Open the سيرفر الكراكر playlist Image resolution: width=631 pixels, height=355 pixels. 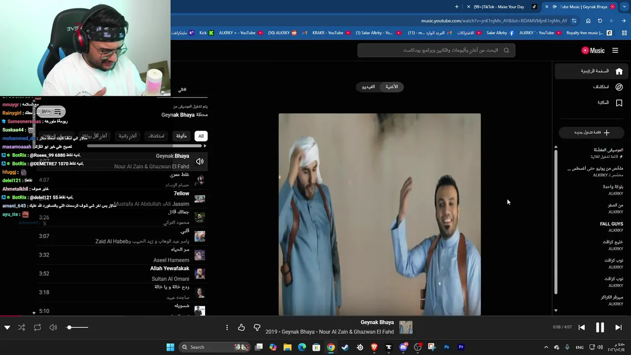(x=592, y=300)
